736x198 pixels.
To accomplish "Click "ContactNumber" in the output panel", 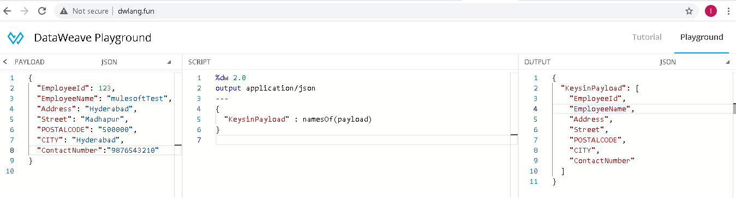I will tap(602, 161).
